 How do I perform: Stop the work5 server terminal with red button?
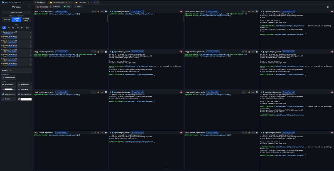181,92
